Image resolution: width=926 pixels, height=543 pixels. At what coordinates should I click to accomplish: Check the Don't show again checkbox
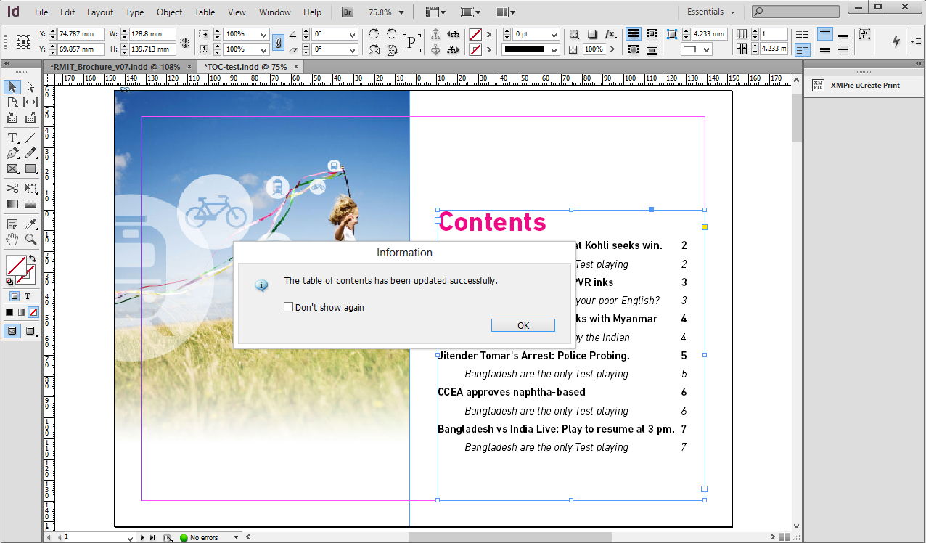pos(289,307)
